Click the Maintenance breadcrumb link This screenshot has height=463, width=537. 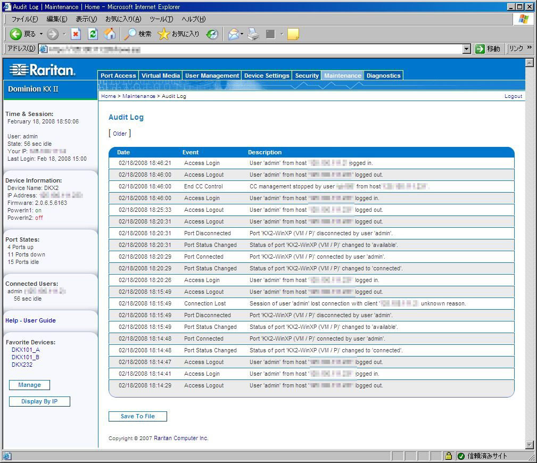(x=139, y=96)
